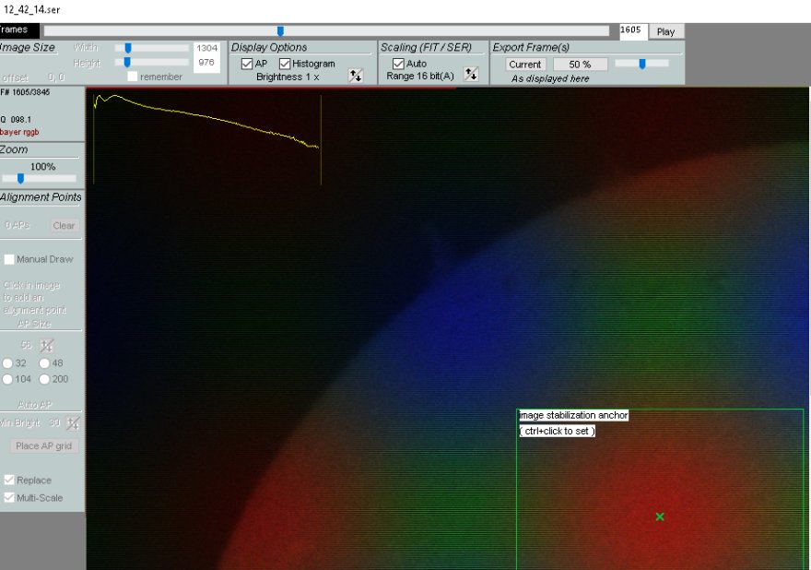Toggle the AP display checkbox
Viewport: 811px width, 570px height.
click(247, 64)
